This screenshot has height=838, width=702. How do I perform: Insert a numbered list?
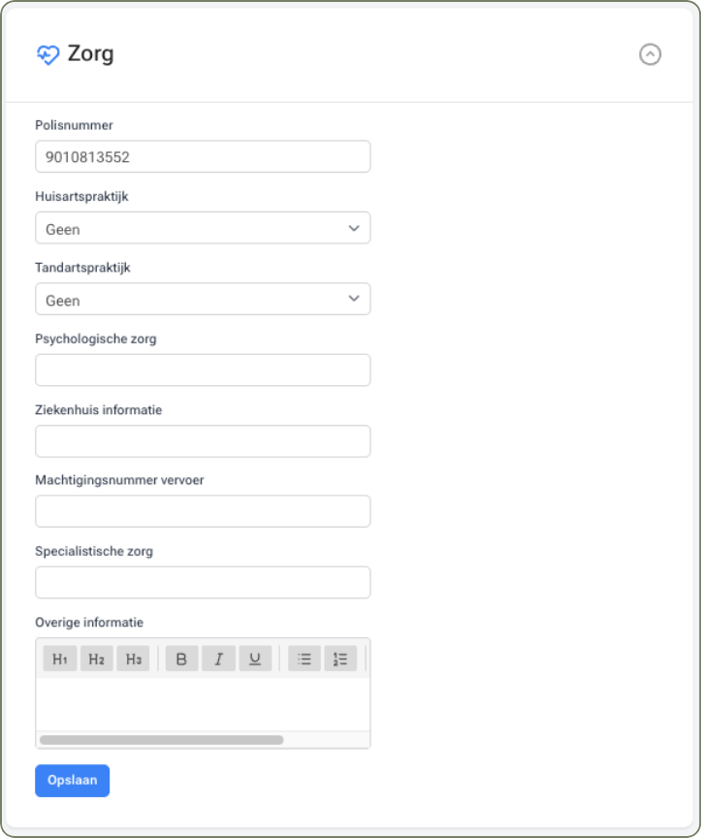pyautogui.click(x=340, y=660)
